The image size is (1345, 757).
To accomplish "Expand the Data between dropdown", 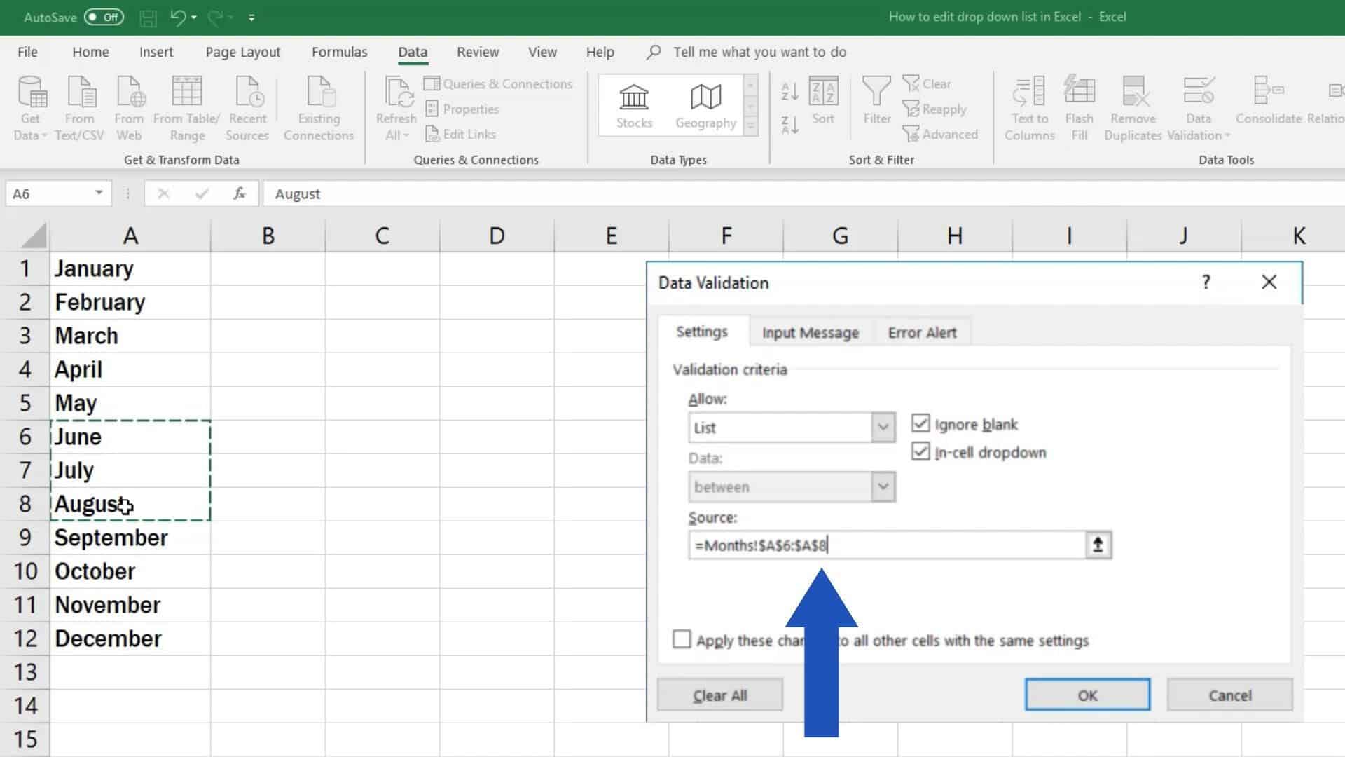I will click(881, 486).
